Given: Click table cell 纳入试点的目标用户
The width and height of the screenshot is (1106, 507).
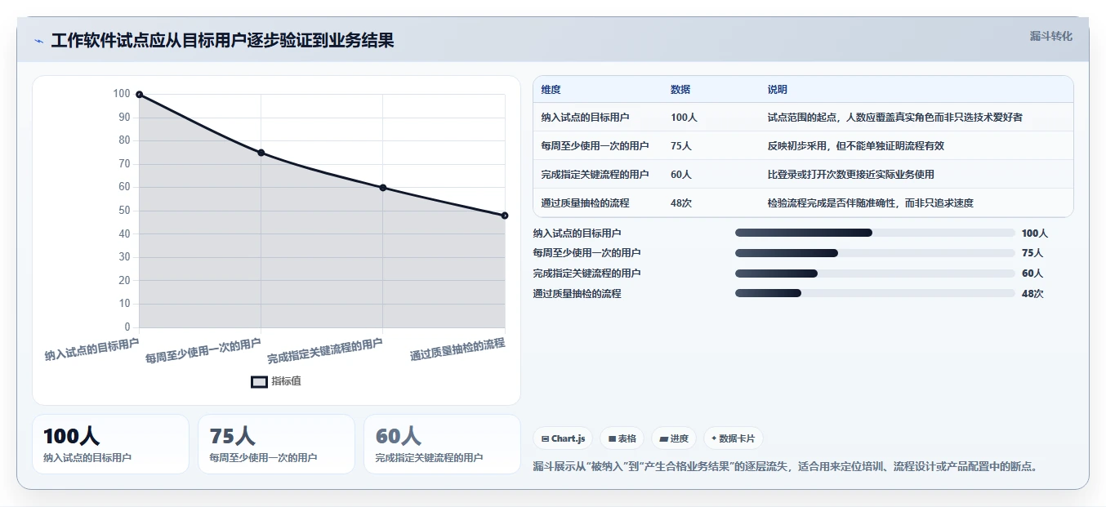Looking at the screenshot, I should tap(585, 118).
